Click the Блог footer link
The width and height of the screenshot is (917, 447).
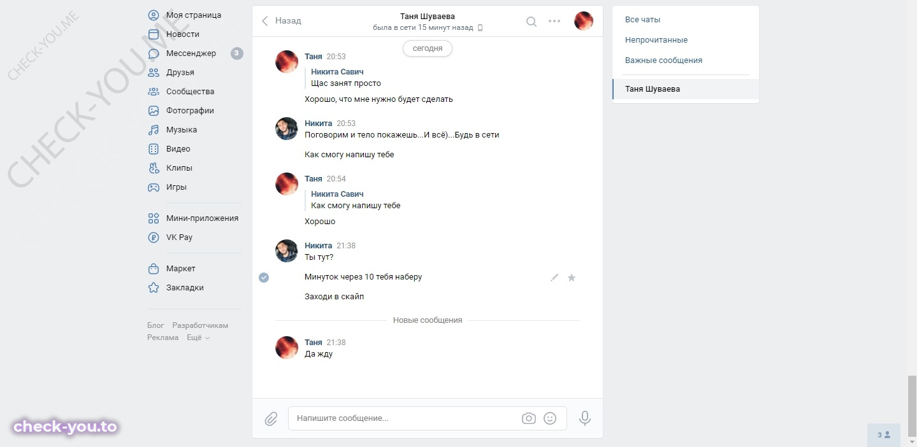pyautogui.click(x=155, y=325)
